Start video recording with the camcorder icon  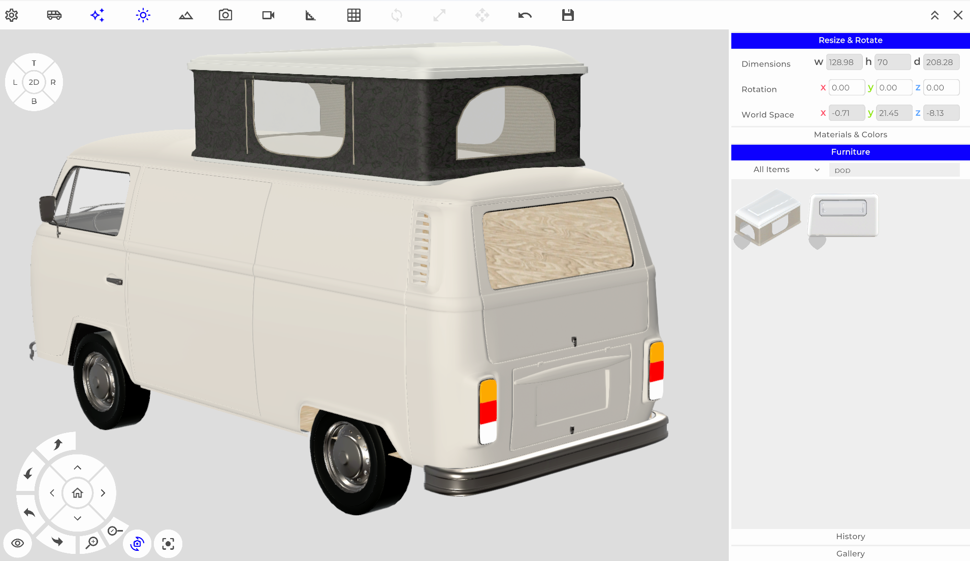tap(268, 15)
